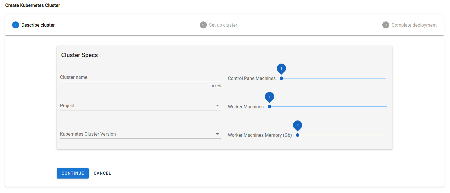The height and width of the screenshot is (193, 450).
Task: Click the Cluster Specs heading
Action: pyautogui.click(x=79, y=55)
